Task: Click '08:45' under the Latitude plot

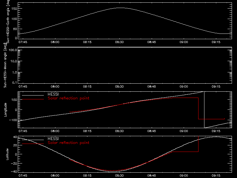Action: [152, 176]
